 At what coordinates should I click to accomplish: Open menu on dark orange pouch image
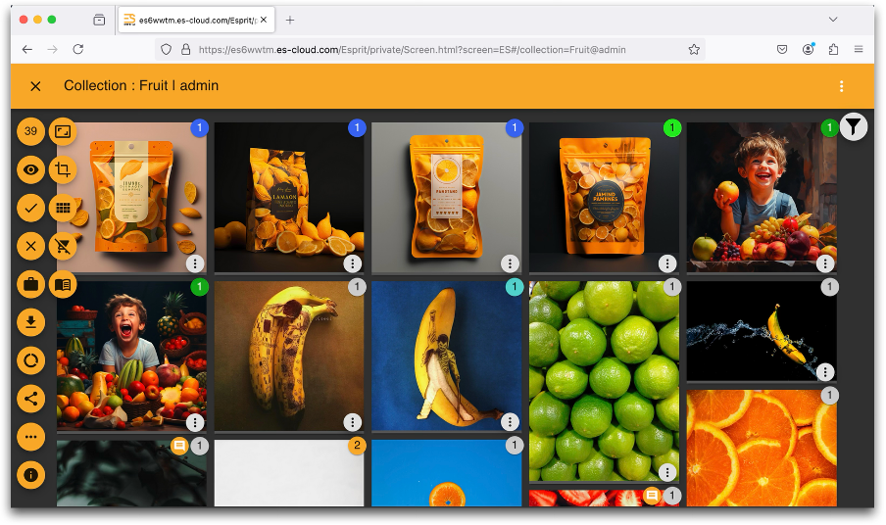coord(667,263)
